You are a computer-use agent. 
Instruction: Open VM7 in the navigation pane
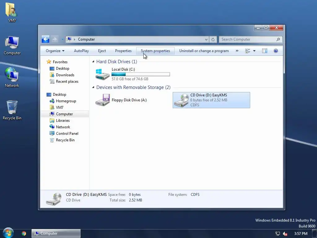59,108
